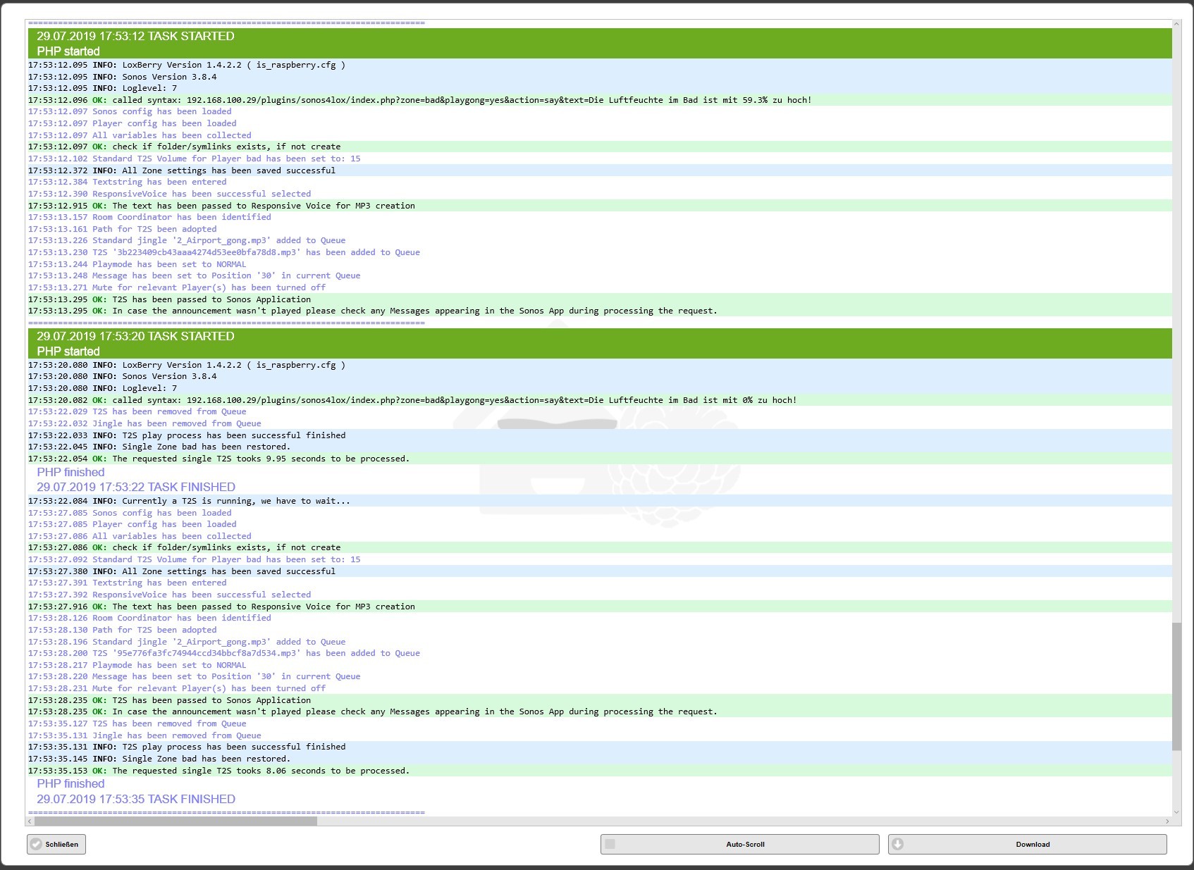
Task: Click the 17:53:20.080 LoxBerry Version line
Action: coord(600,365)
